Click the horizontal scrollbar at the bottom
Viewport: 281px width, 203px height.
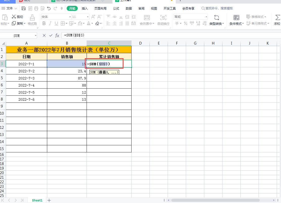[215, 200]
